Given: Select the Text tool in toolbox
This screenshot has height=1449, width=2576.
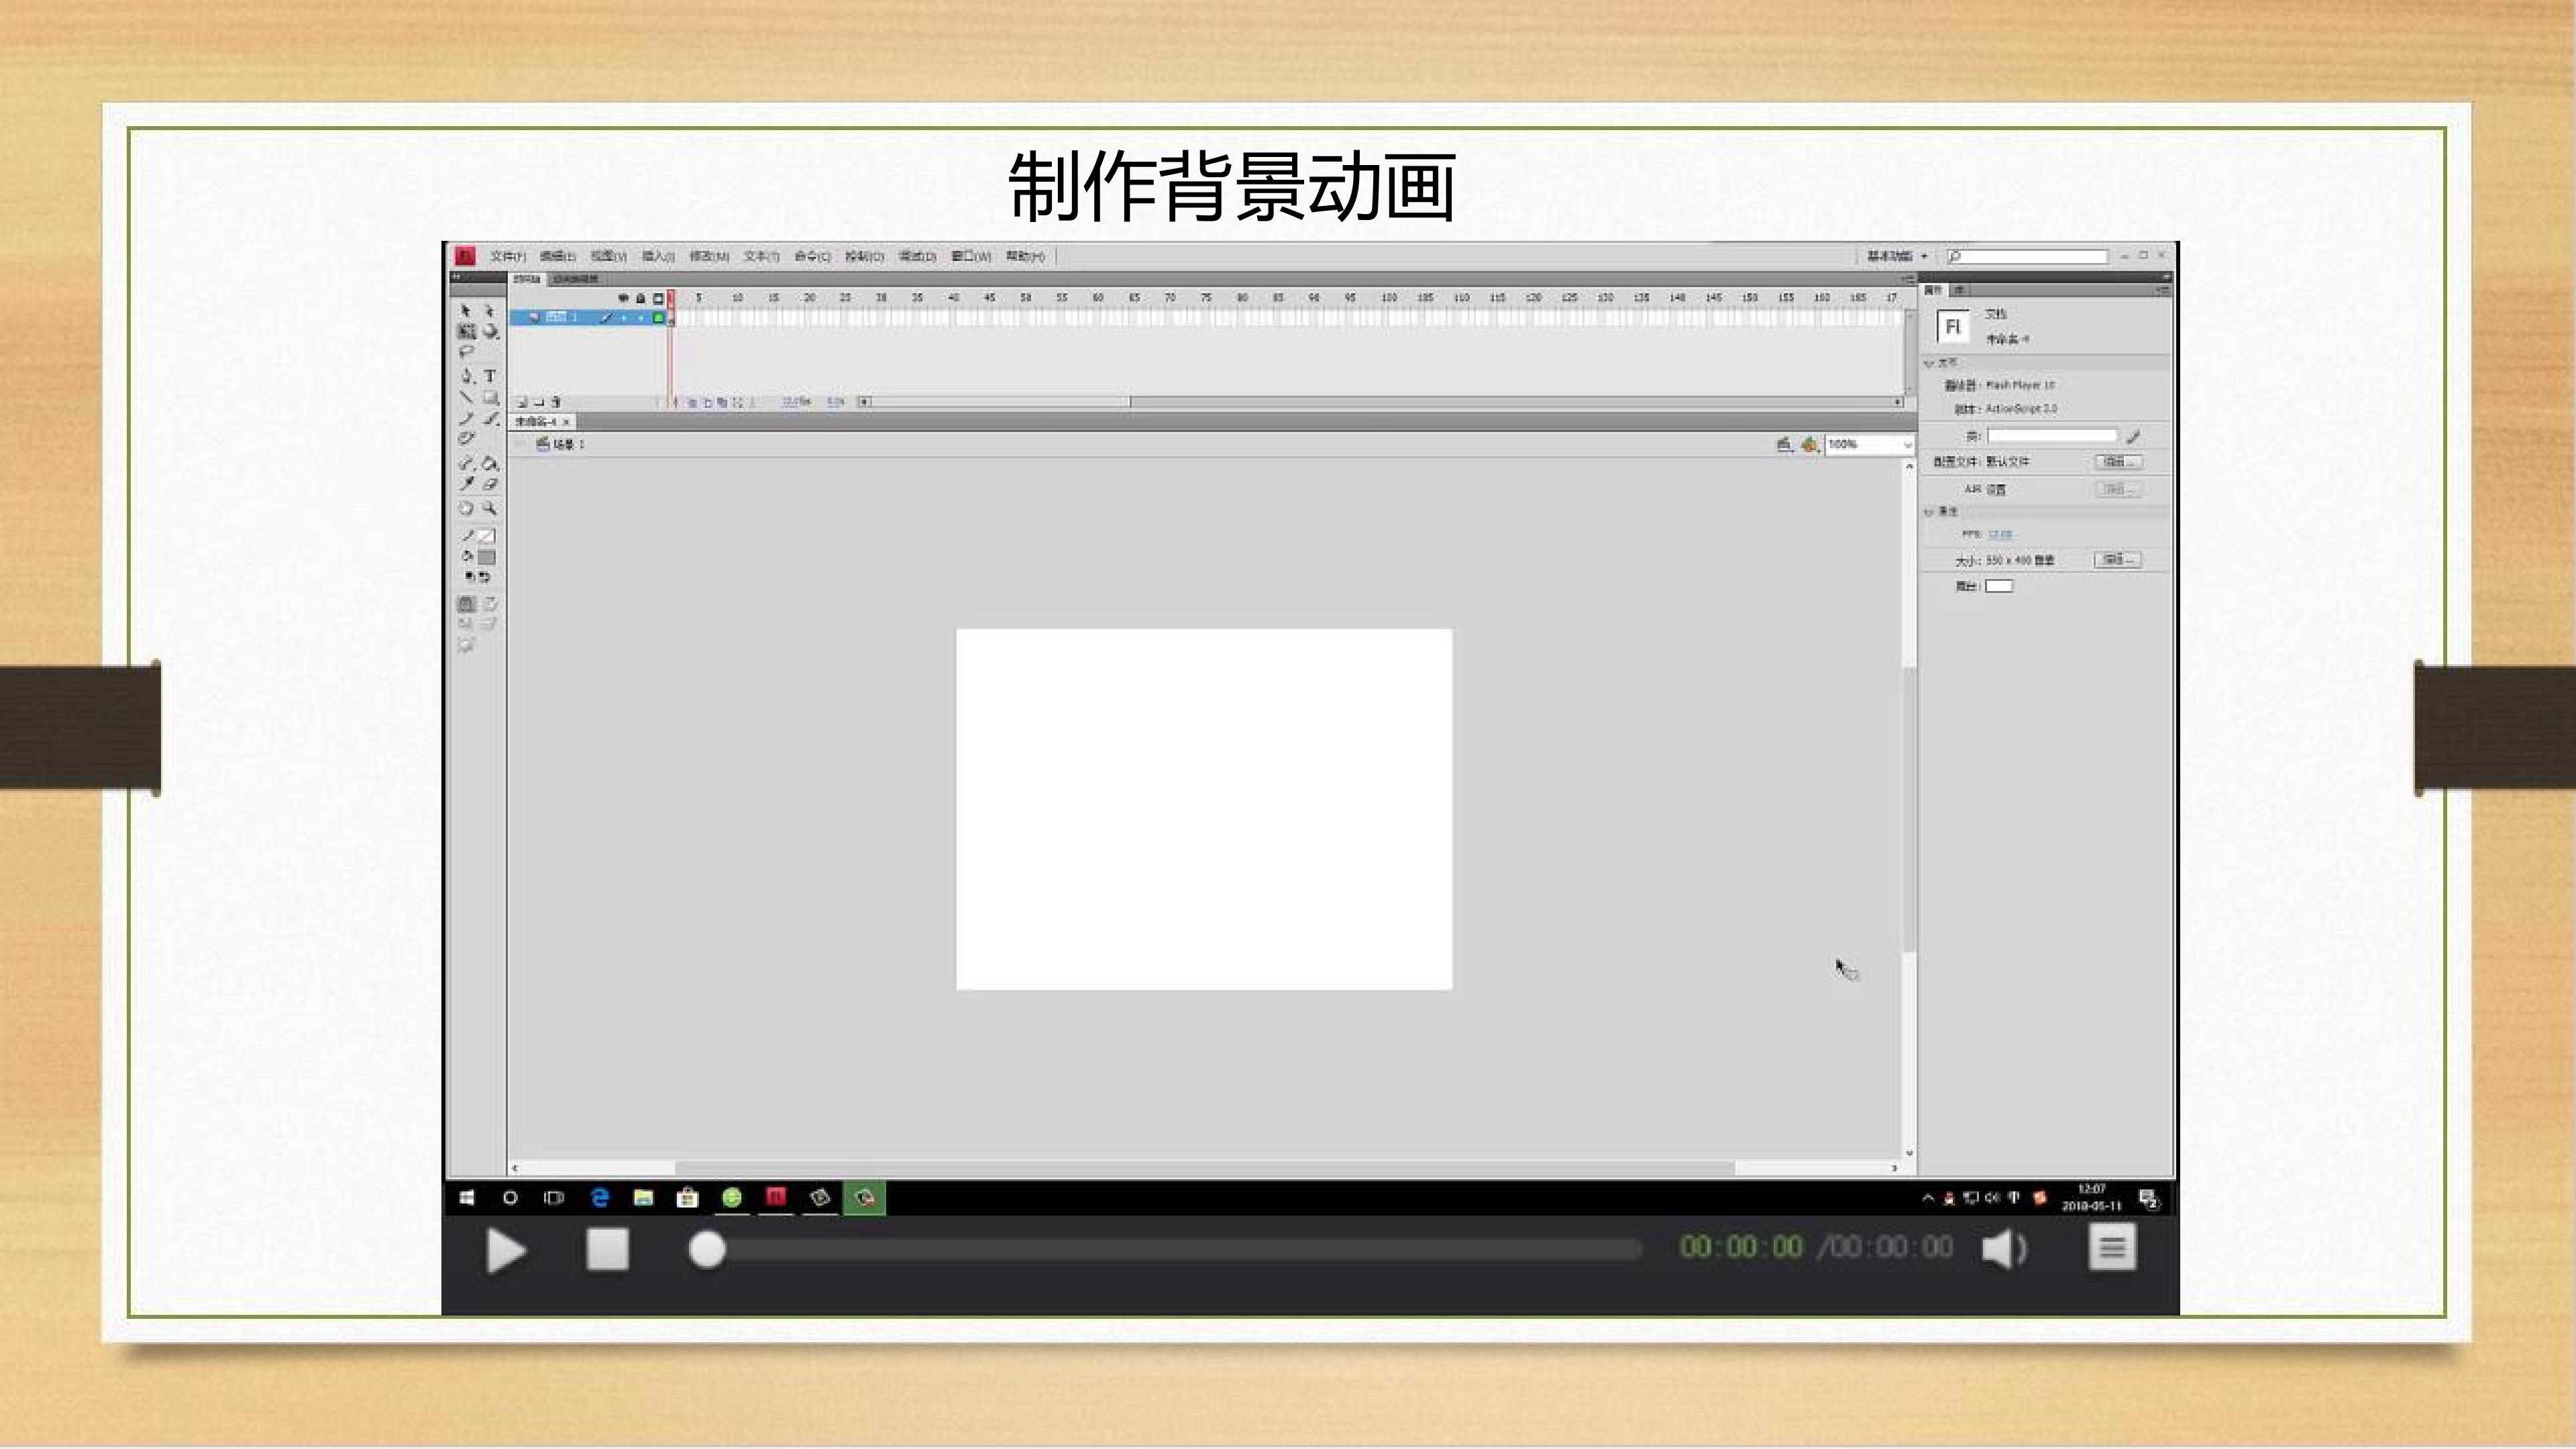Looking at the screenshot, I should tap(490, 376).
